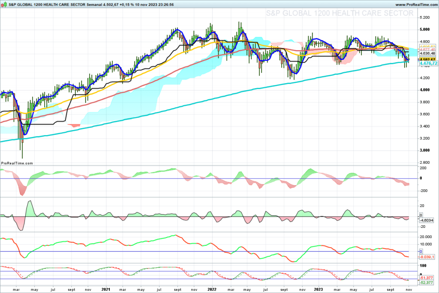
Task: Click the green -52,377 value tag
Action: (x=427, y=282)
